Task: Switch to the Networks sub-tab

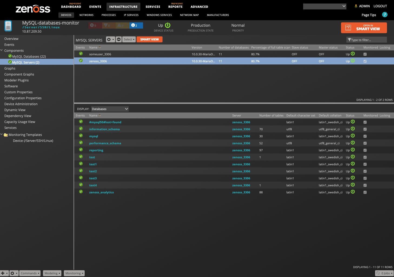Action: pos(87,15)
